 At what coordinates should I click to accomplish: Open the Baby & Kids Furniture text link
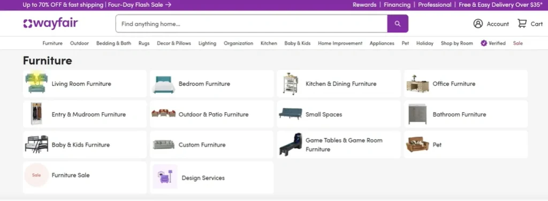click(81, 144)
